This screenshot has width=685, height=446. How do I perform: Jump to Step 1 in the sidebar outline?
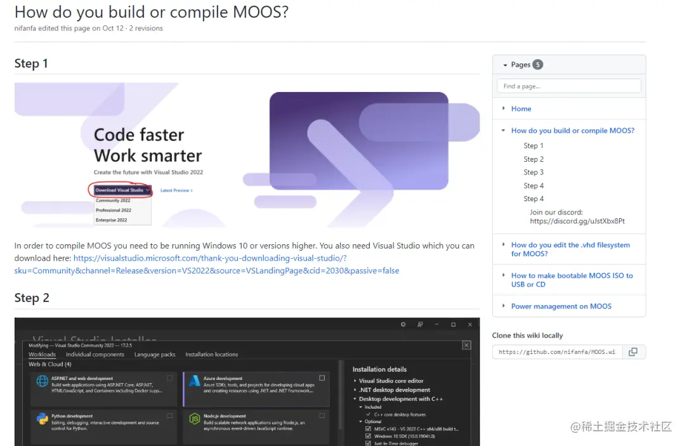(533, 146)
